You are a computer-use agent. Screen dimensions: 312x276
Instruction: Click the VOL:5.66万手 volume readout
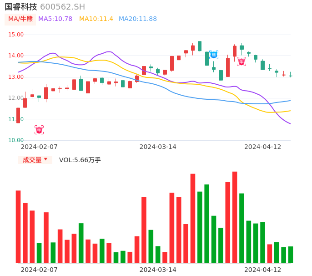(x=80, y=160)
